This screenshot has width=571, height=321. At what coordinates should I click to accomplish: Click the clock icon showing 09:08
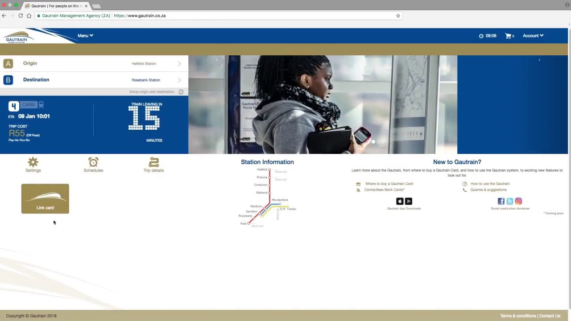coord(481,36)
